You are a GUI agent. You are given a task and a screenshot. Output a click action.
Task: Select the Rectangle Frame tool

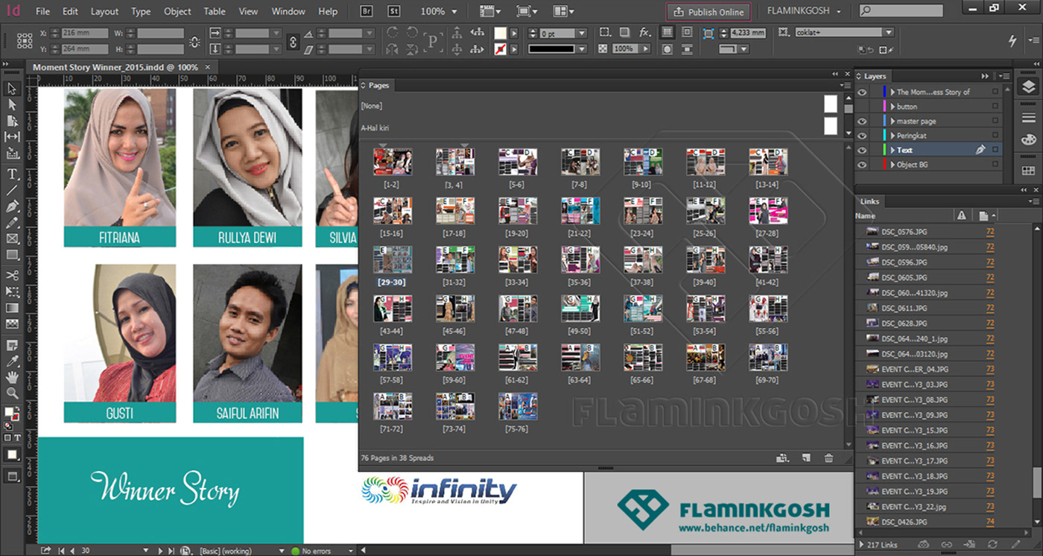point(12,238)
